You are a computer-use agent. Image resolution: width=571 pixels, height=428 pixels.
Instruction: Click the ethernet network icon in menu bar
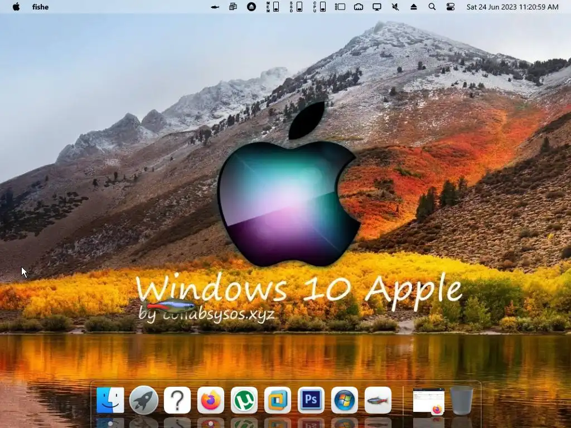click(359, 7)
